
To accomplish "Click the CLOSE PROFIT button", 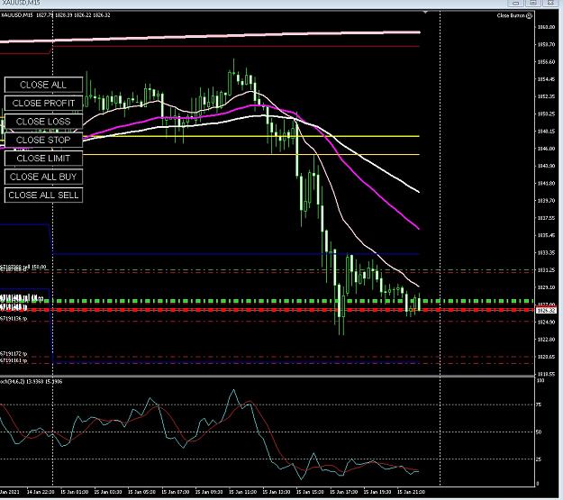I will [43, 103].
